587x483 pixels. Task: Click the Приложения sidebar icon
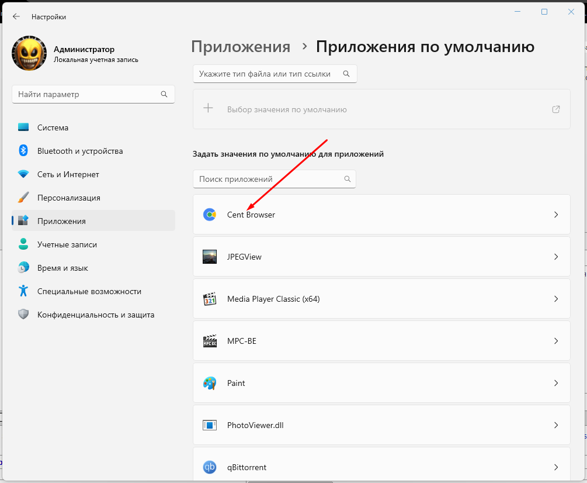(x=23, y=220)
